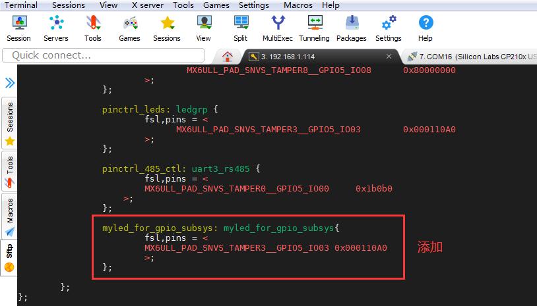
Task: Open the Sftp side panel tab
Action: 9,257
